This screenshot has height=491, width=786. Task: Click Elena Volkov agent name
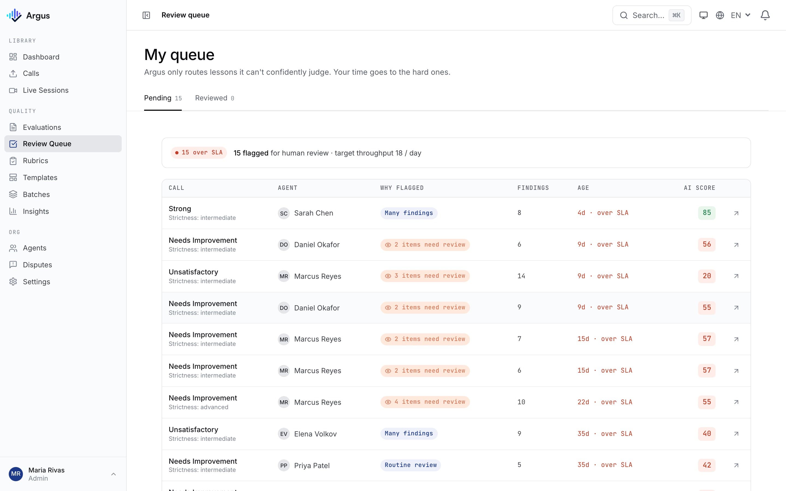tap(315, 434)
